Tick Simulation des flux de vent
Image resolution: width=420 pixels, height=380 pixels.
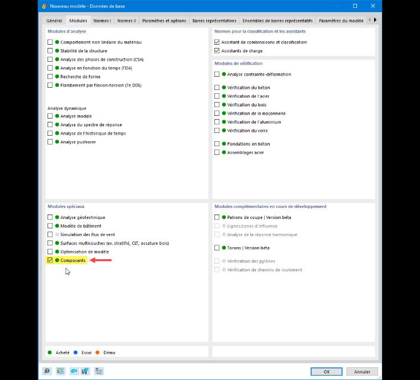point(50,234)
